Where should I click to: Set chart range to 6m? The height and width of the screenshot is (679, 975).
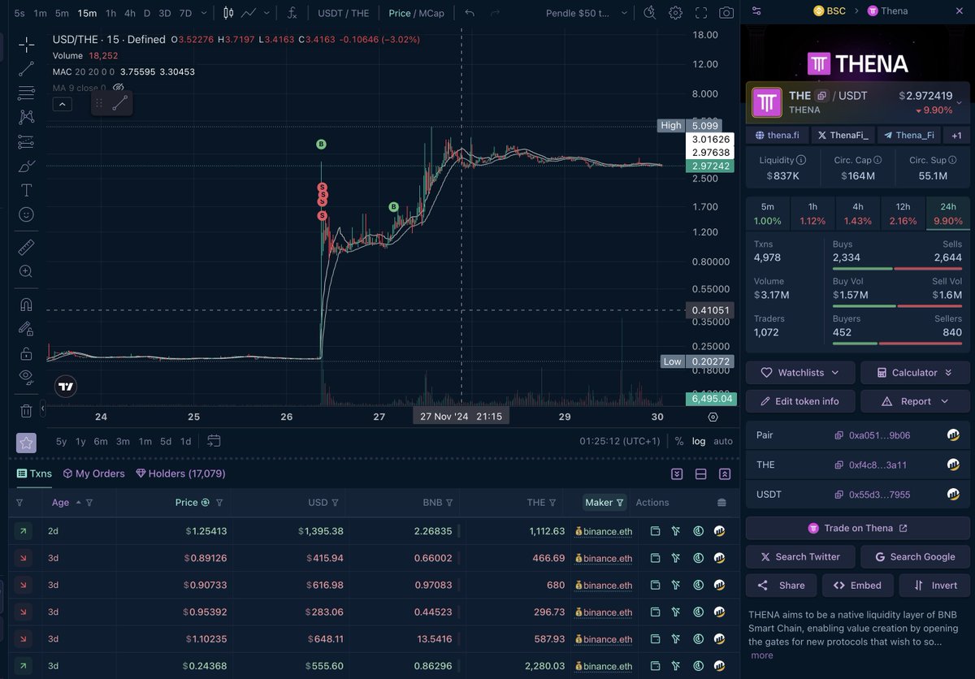[101, 441]
